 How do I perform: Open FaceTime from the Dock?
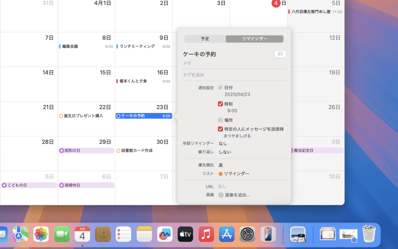(x=62, y=234)
